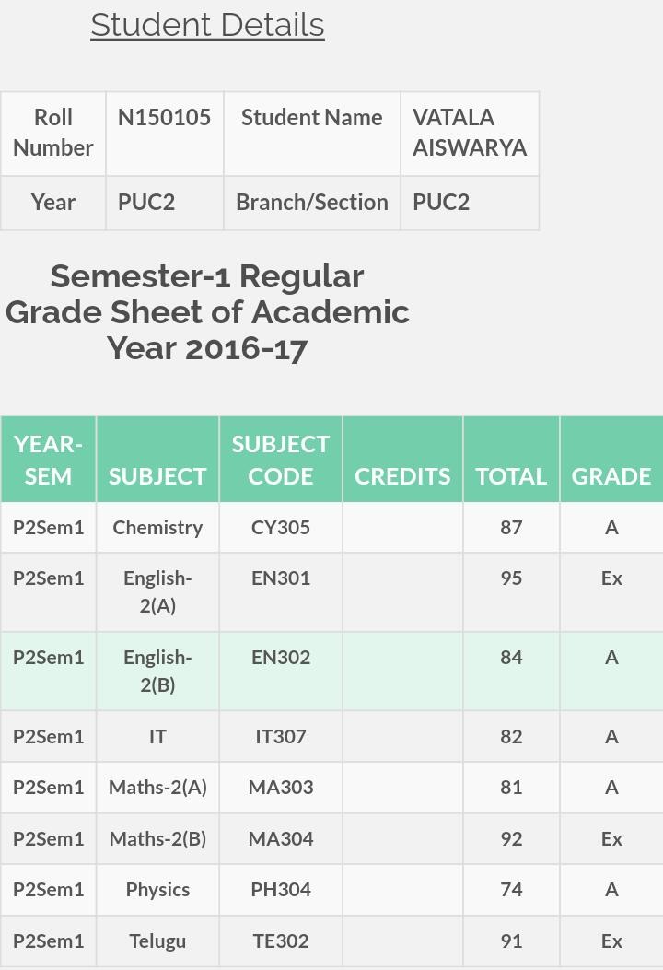The width and height of the screenshot is (663, 970).
Task: Select the roll number N150105 cell
Action: pos(165,133)
